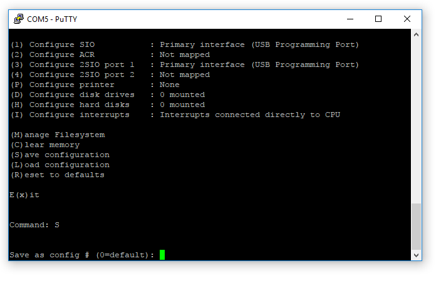
Task: Click "Interrupts connected directly to CPU" text
Action: pyautogui.click(x=250, y=115)
